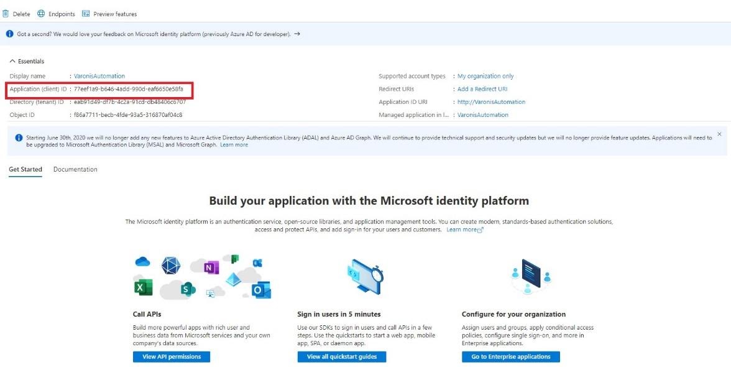Click Learn more under identity platform description
Viewport: 731px width, 367px height.
coord(465,230)
